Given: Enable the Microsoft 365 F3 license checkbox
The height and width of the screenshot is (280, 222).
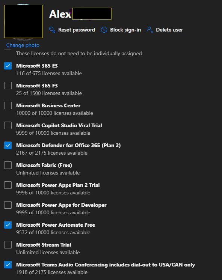Looking at the screenshot, I should 8,86.
